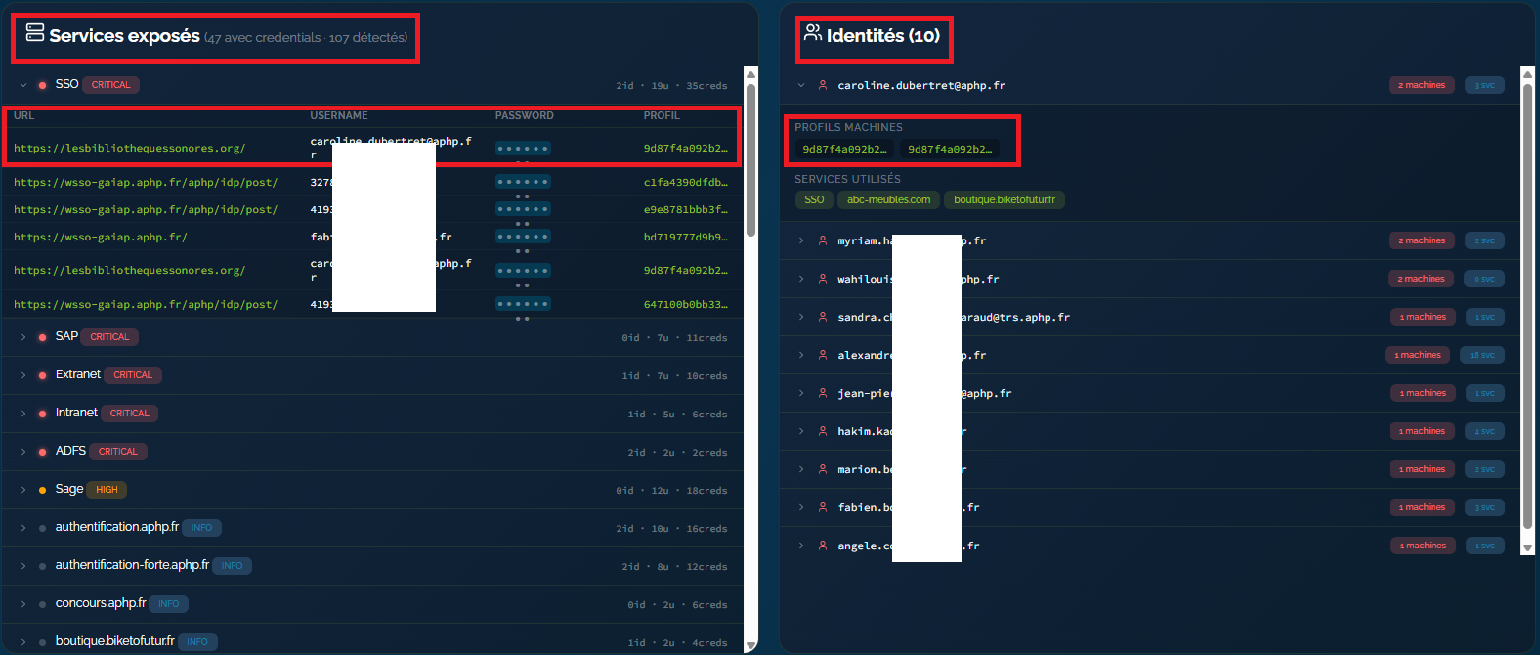Click the boutique.biketofutur.fr chip under Services utilisés
Viewport: 1540px width, 655px height.
pos(1005,199)
